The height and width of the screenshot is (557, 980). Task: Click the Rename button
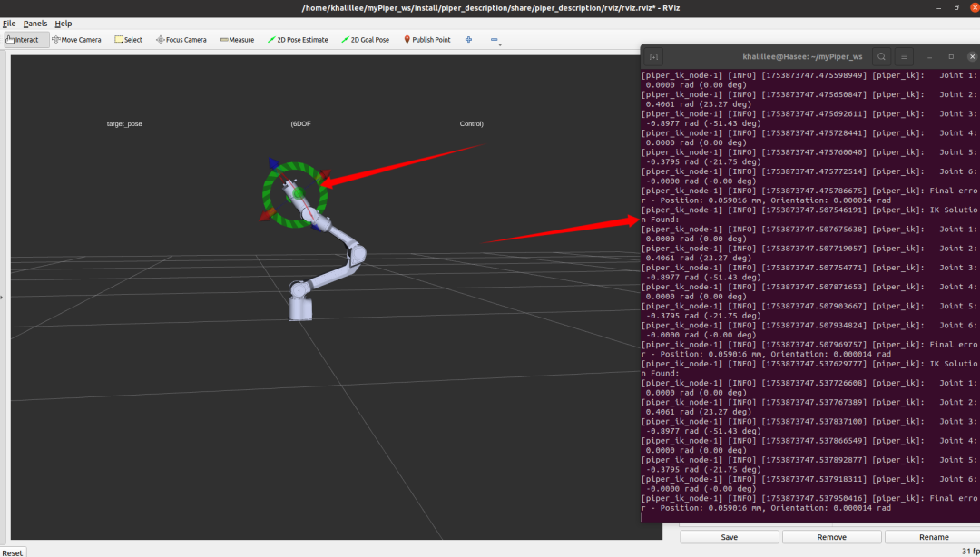coord(934,537)
